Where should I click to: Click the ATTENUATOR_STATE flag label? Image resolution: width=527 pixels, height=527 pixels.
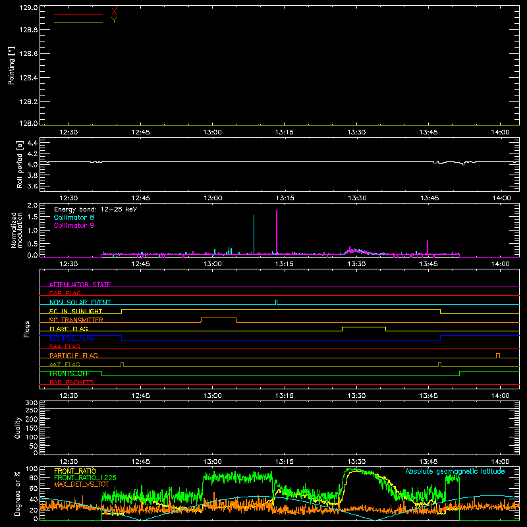(80, 285)
